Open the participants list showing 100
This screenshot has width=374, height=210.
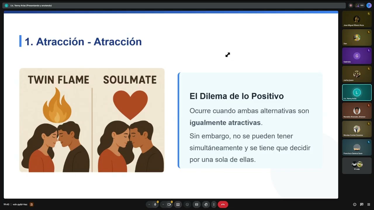coord(360,5)
